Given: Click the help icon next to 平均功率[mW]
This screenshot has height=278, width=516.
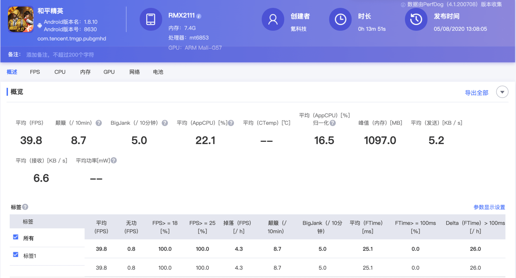Looking at the screenshot, I should tap(114, 160).
